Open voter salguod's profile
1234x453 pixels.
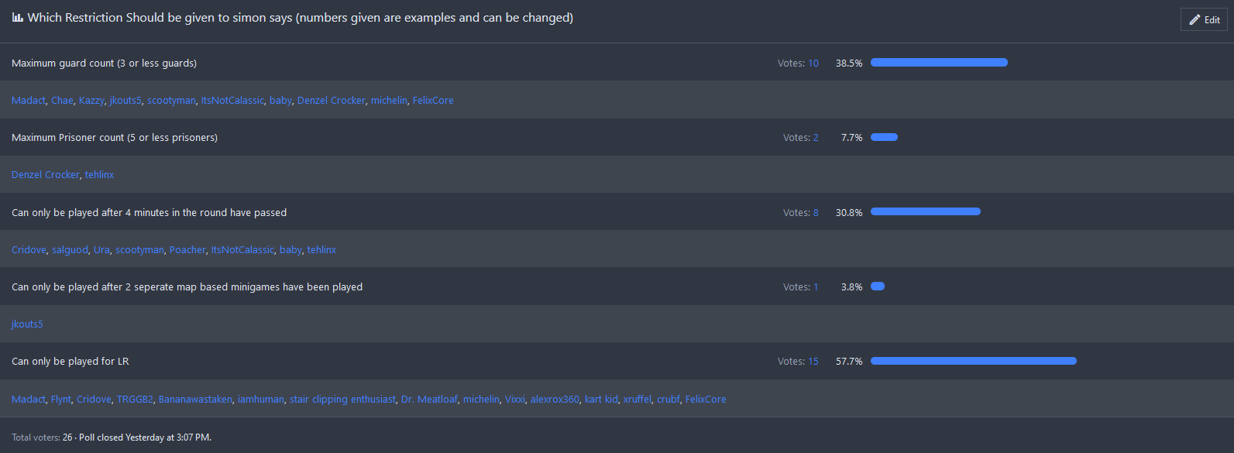(70, 250)
